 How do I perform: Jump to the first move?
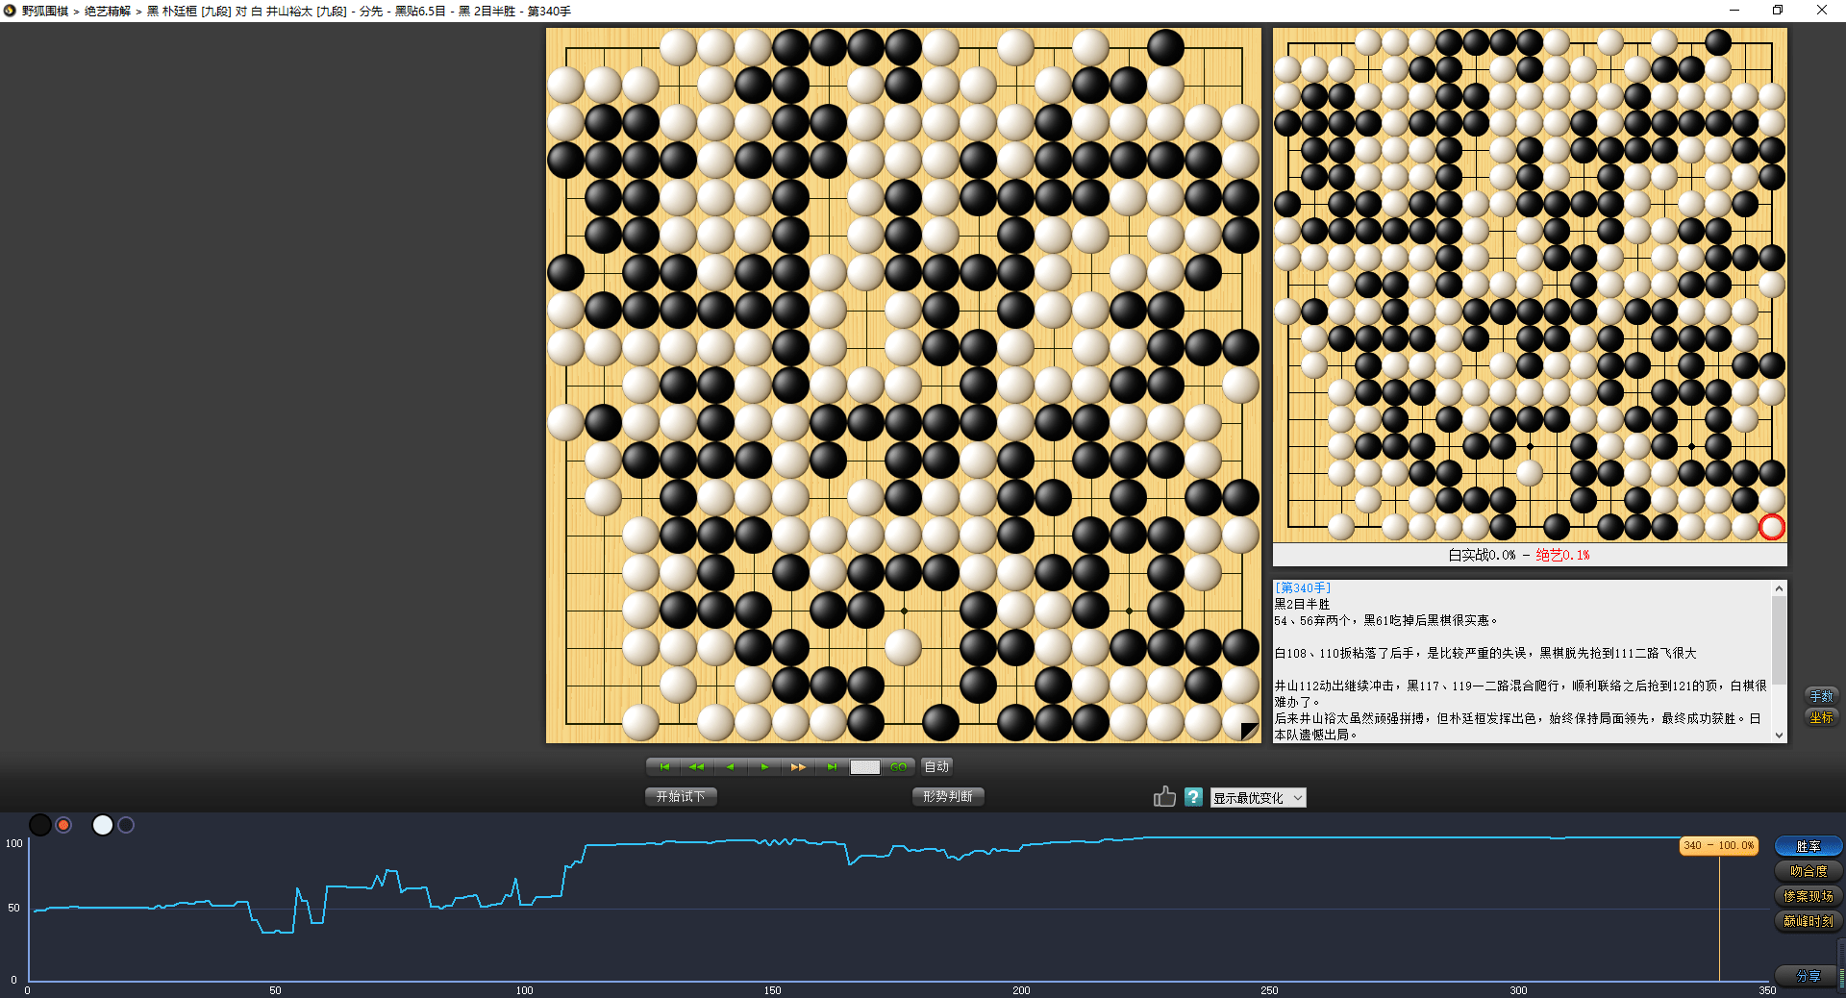click(x=663, y=766)
